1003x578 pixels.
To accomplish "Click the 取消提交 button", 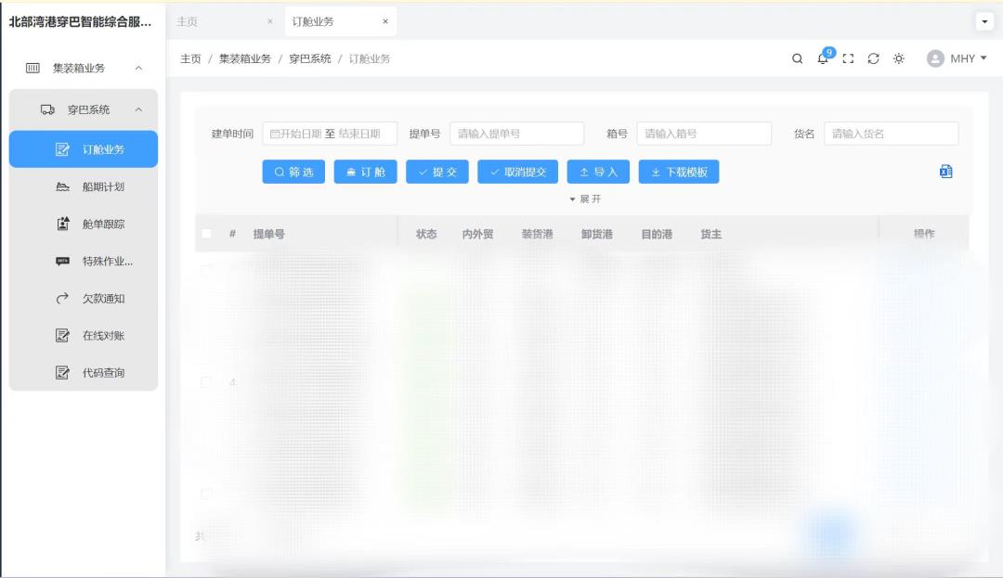I will (x=518, y=171).
